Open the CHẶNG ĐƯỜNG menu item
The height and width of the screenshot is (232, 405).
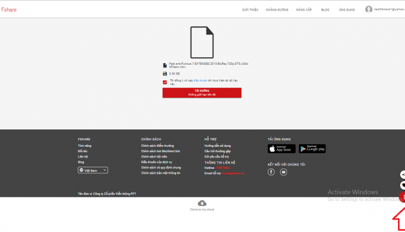277,10
